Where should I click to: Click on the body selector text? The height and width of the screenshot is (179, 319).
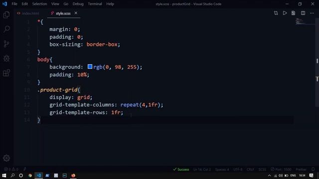tap(43, 60)
